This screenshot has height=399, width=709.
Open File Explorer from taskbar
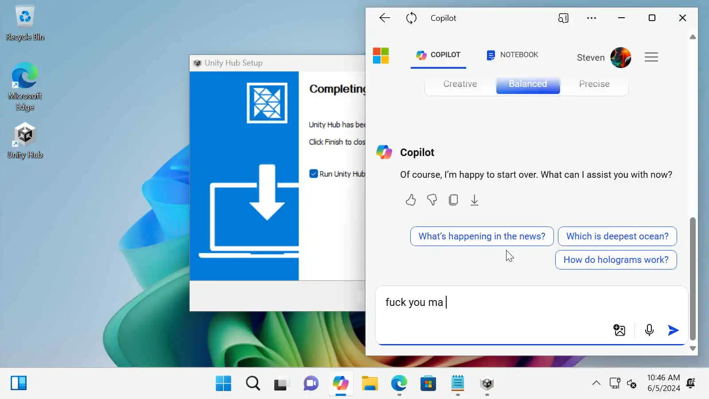(x=370, y=383)
